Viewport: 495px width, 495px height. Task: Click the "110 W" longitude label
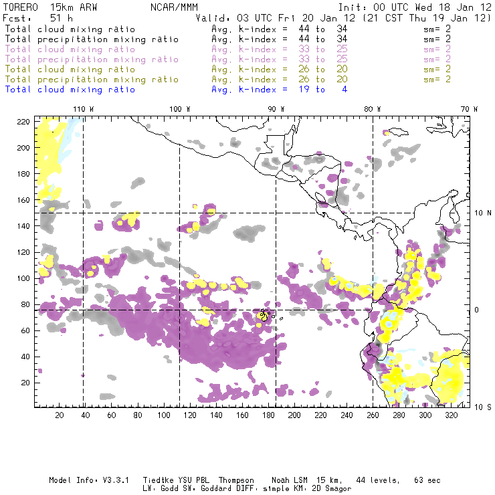[x=84, y=109]
